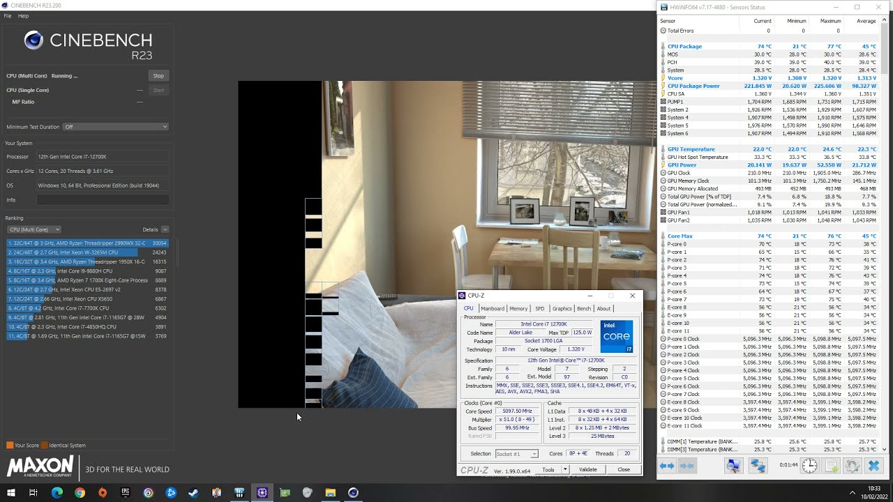Open Task View on taskbar
The width and height of the screenshot is (893, 502).
(x=33, y=492)
